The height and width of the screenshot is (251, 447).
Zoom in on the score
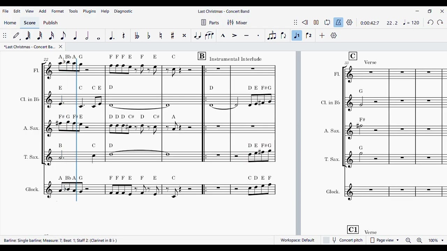tap(419, 241)
